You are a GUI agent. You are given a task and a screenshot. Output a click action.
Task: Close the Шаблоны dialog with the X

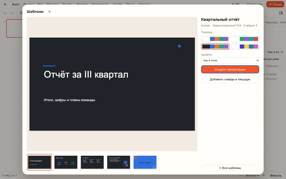point(49,12)
